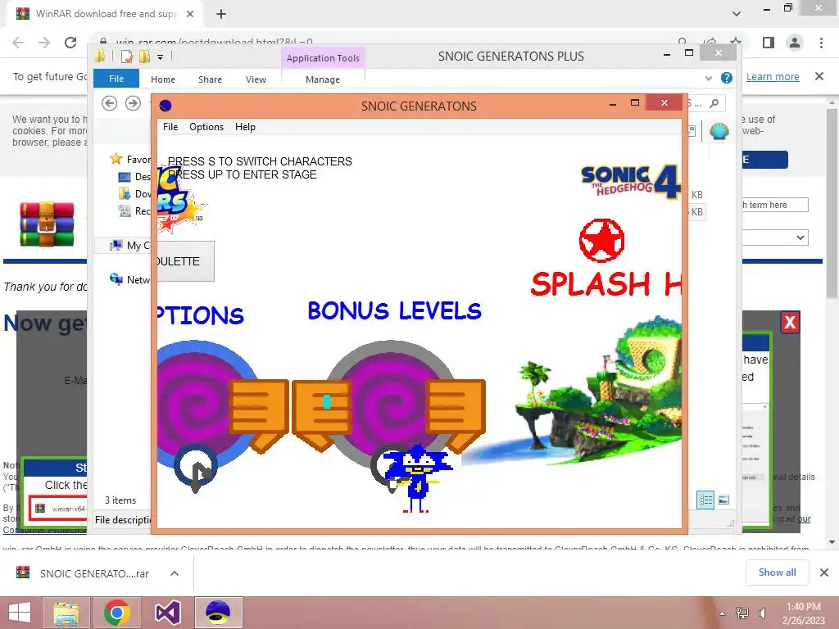Click the SNOIC GENERATONS window title icon
This screenshot has width=839, height=629.
click(x=166, y=106)
